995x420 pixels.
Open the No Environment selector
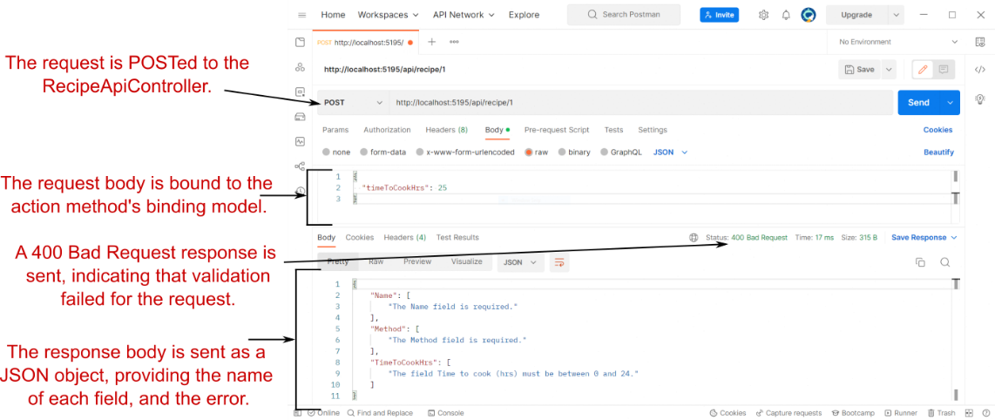pyautogui.click(x=898, y=42)
